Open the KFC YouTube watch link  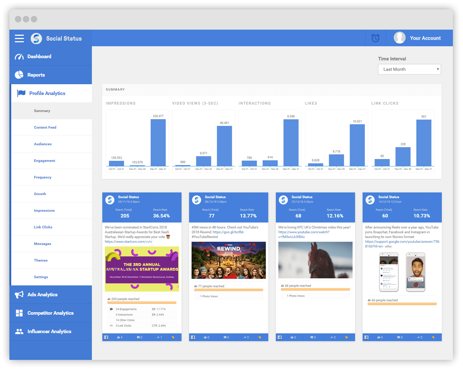[304, 235]
